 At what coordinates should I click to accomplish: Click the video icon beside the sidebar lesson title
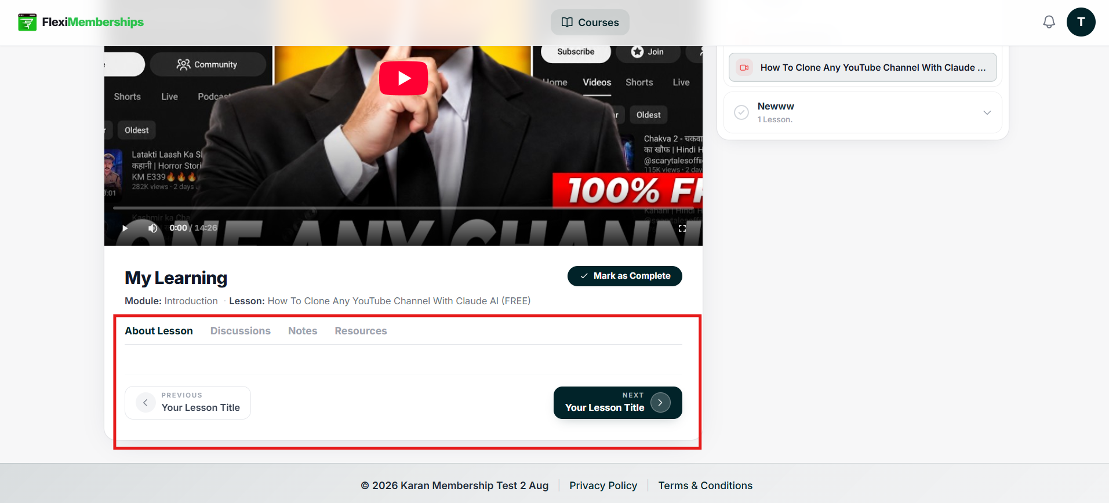tap(744, 67)
